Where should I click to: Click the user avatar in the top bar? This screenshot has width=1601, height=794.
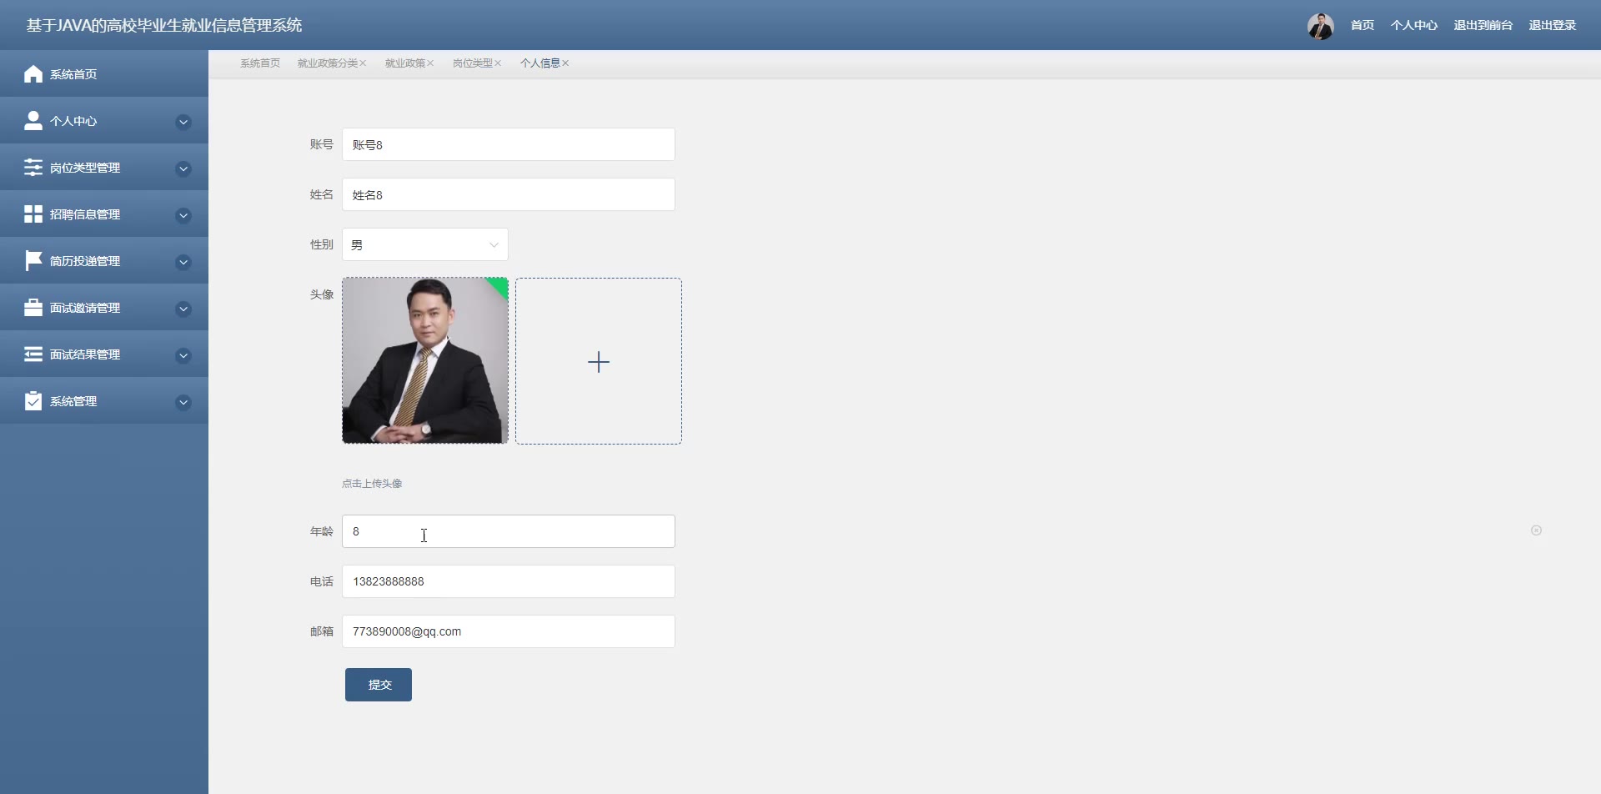point(1321,26)
